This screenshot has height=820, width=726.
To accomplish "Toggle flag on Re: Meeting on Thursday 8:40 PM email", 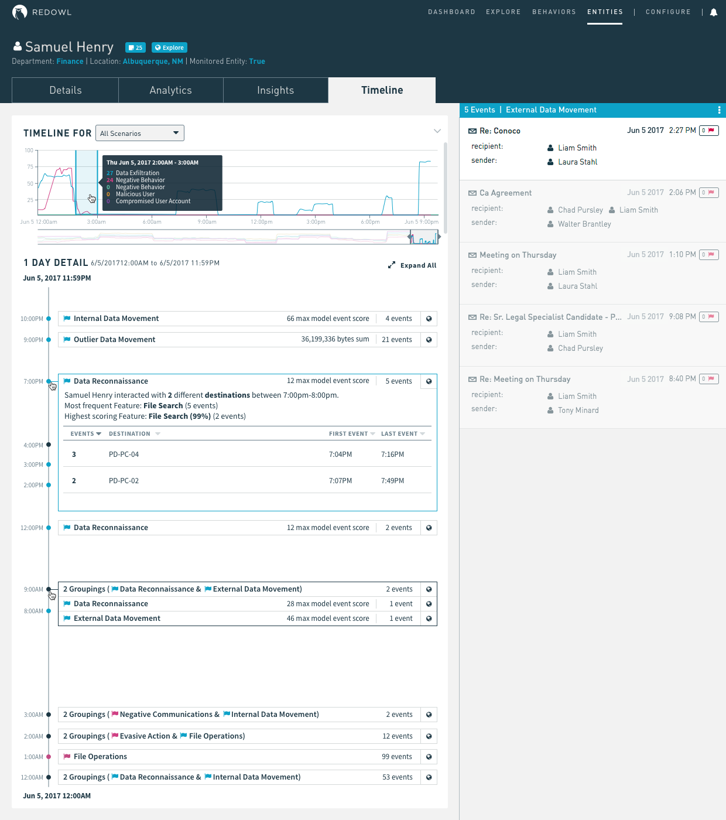I will 709,379.
